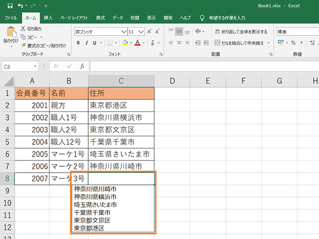Open the 挿入 (Insert) ribbon tab

(48, 18)
